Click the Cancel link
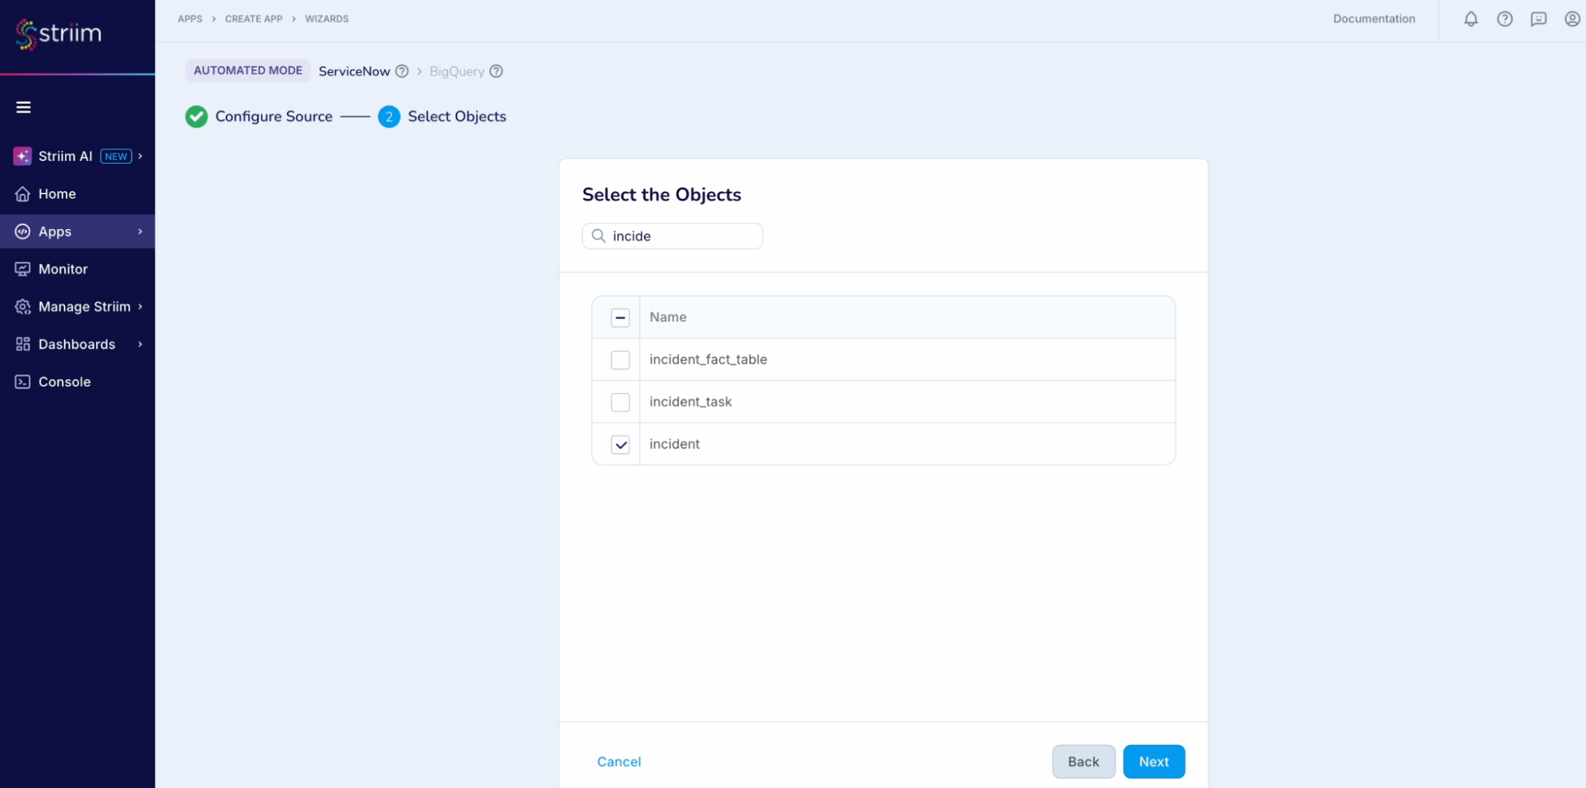Screen dimensions: 1586x788 [619, 762]
